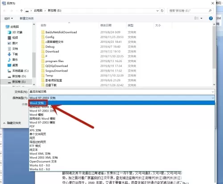The height and width of the screenshot is (184, 223).
Task: Click the Word icon in the title bar
Action: click(x=4, y=3)
